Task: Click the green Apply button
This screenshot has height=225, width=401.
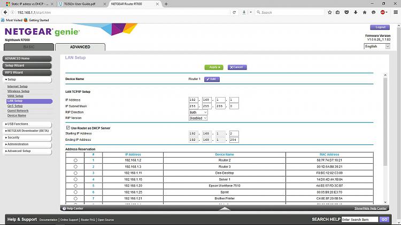Action: point(213,67)
